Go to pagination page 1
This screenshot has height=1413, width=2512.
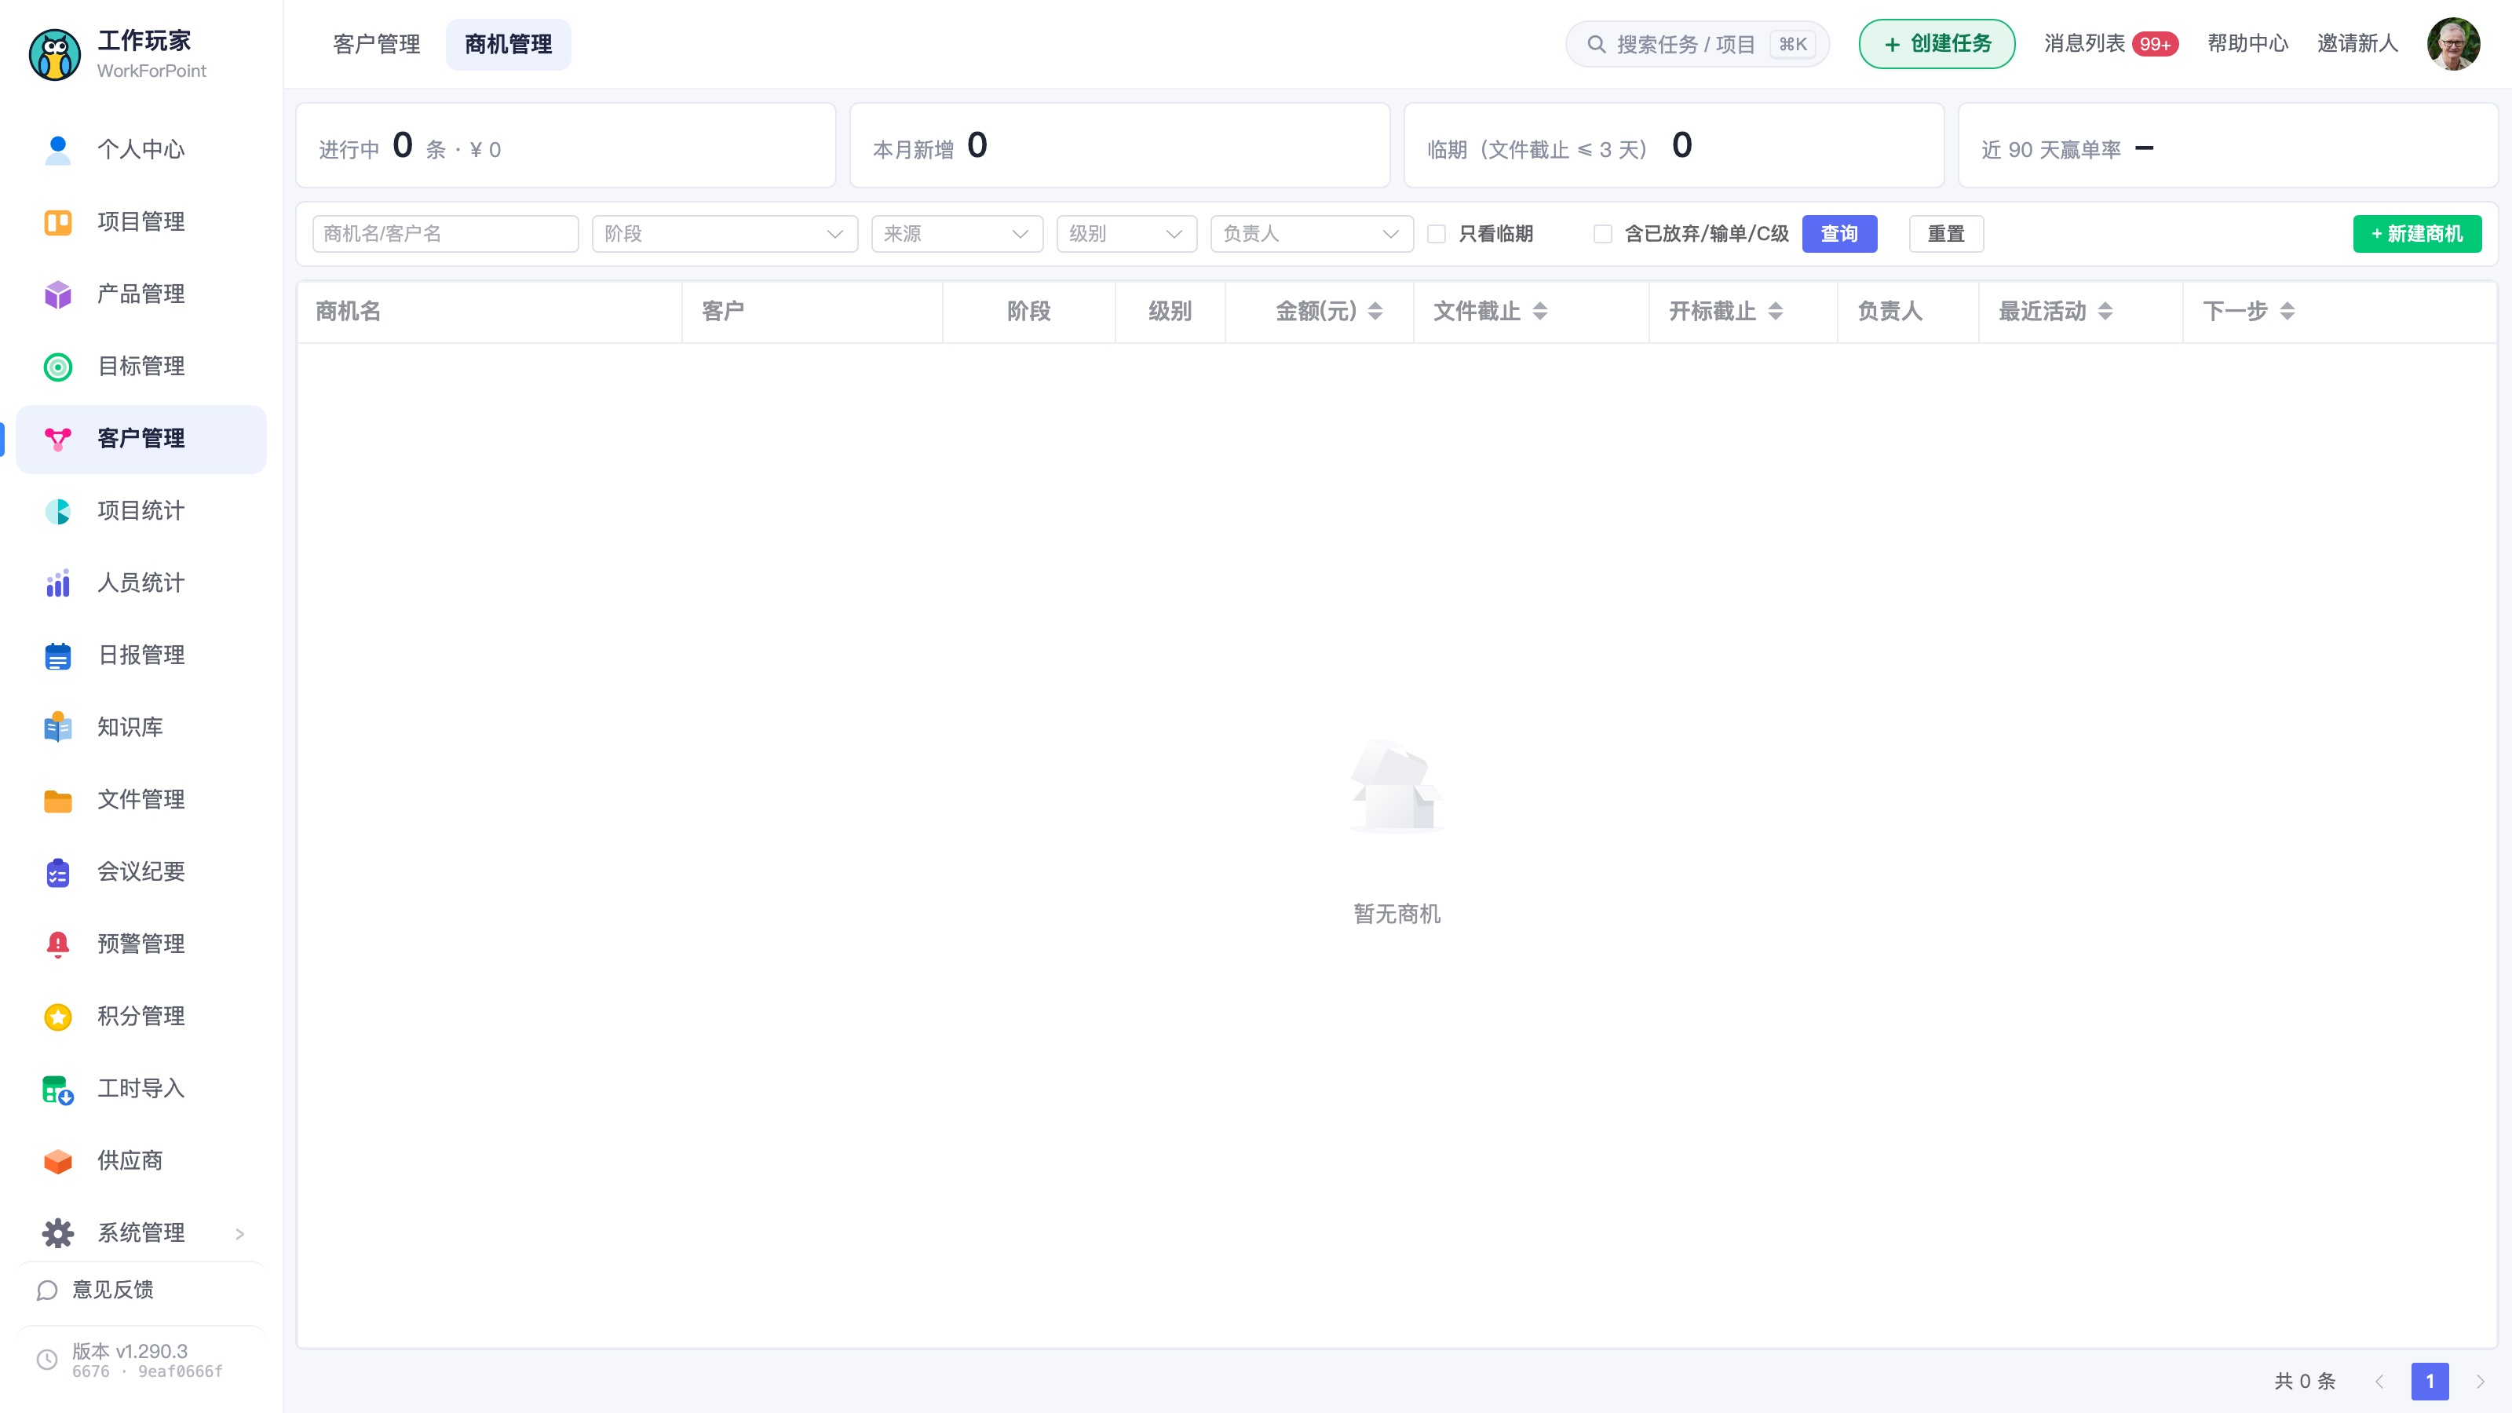2429,1381
